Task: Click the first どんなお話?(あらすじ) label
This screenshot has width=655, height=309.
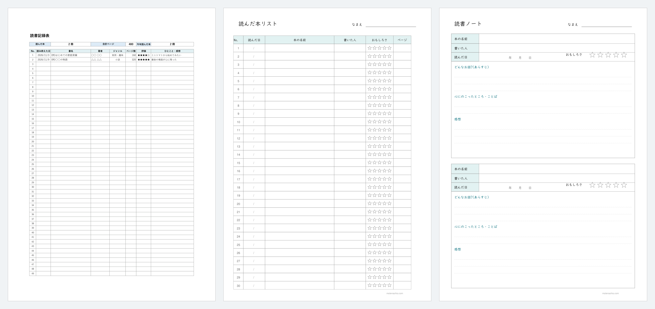Action: tap(472, 67)
